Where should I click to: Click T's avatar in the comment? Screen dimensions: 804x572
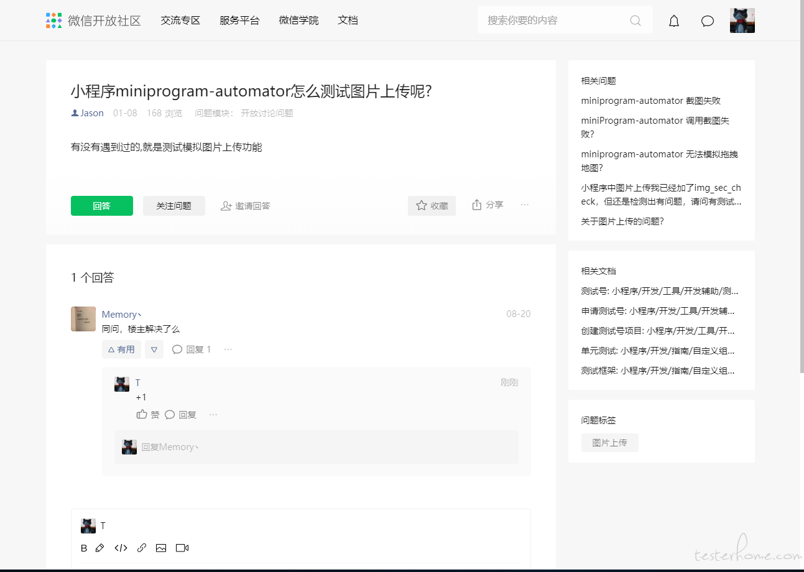[x=122, y=384]
